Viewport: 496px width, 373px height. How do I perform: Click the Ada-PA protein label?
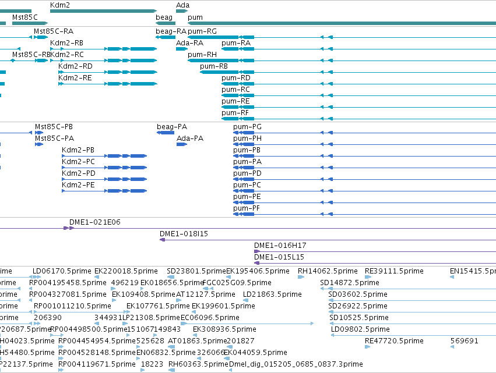coord(190,138)
